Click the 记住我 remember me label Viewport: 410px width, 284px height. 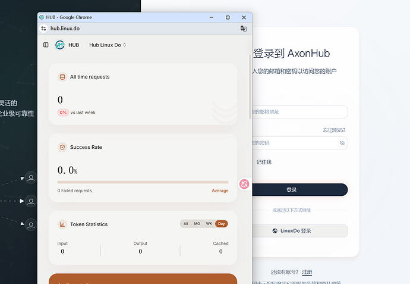264,162
